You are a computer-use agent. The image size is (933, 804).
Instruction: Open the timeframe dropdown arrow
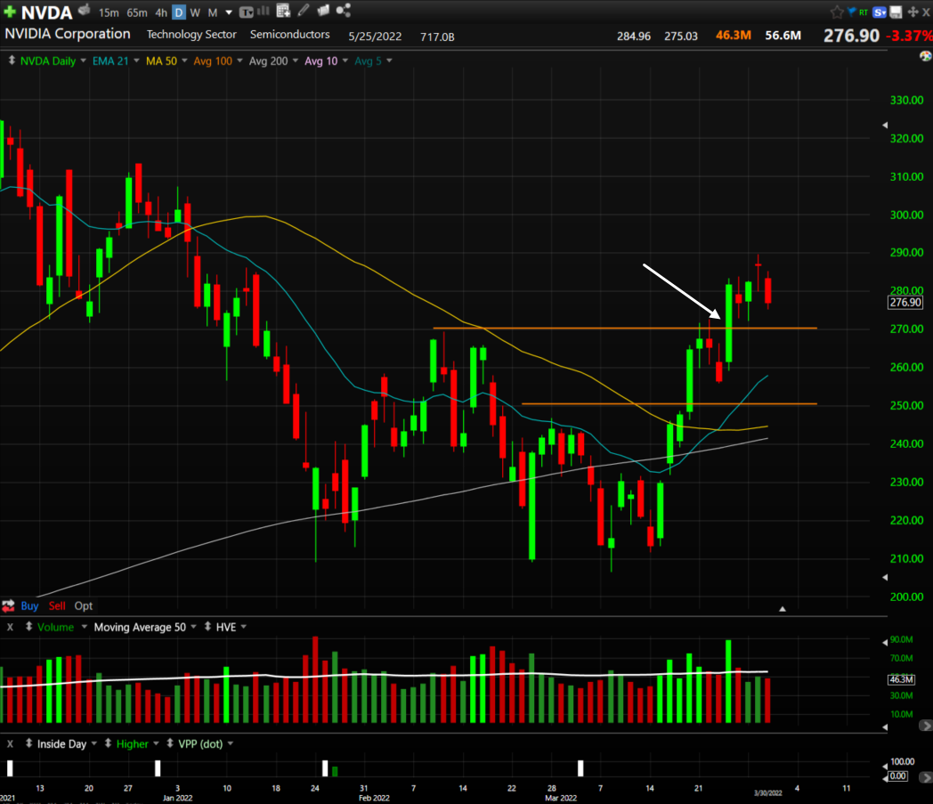229,12
